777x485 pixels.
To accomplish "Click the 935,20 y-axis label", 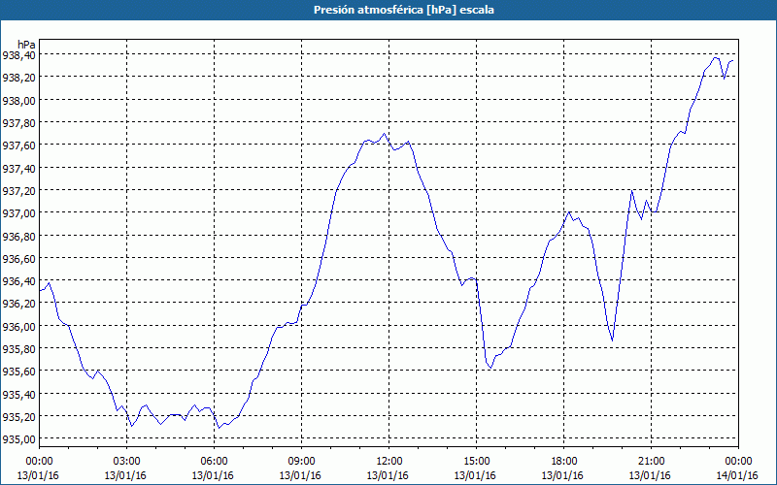I will point(18,417).
